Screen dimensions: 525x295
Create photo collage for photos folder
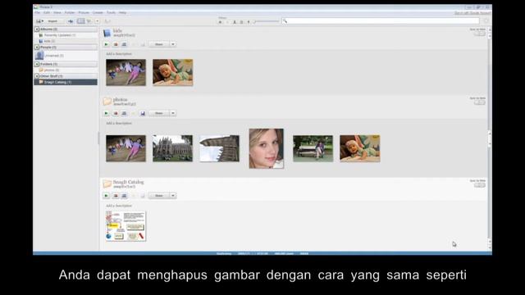116,113
